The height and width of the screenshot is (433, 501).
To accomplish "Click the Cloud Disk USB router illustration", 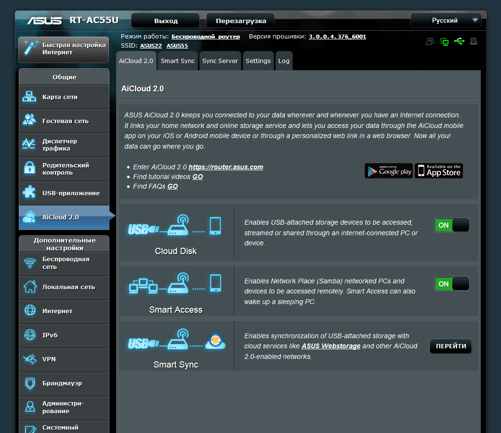I will coord(175,226).
